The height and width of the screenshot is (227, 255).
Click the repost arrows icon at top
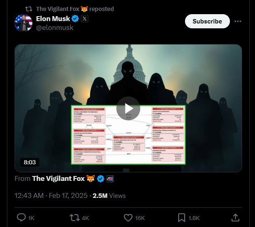click(29, 9)
